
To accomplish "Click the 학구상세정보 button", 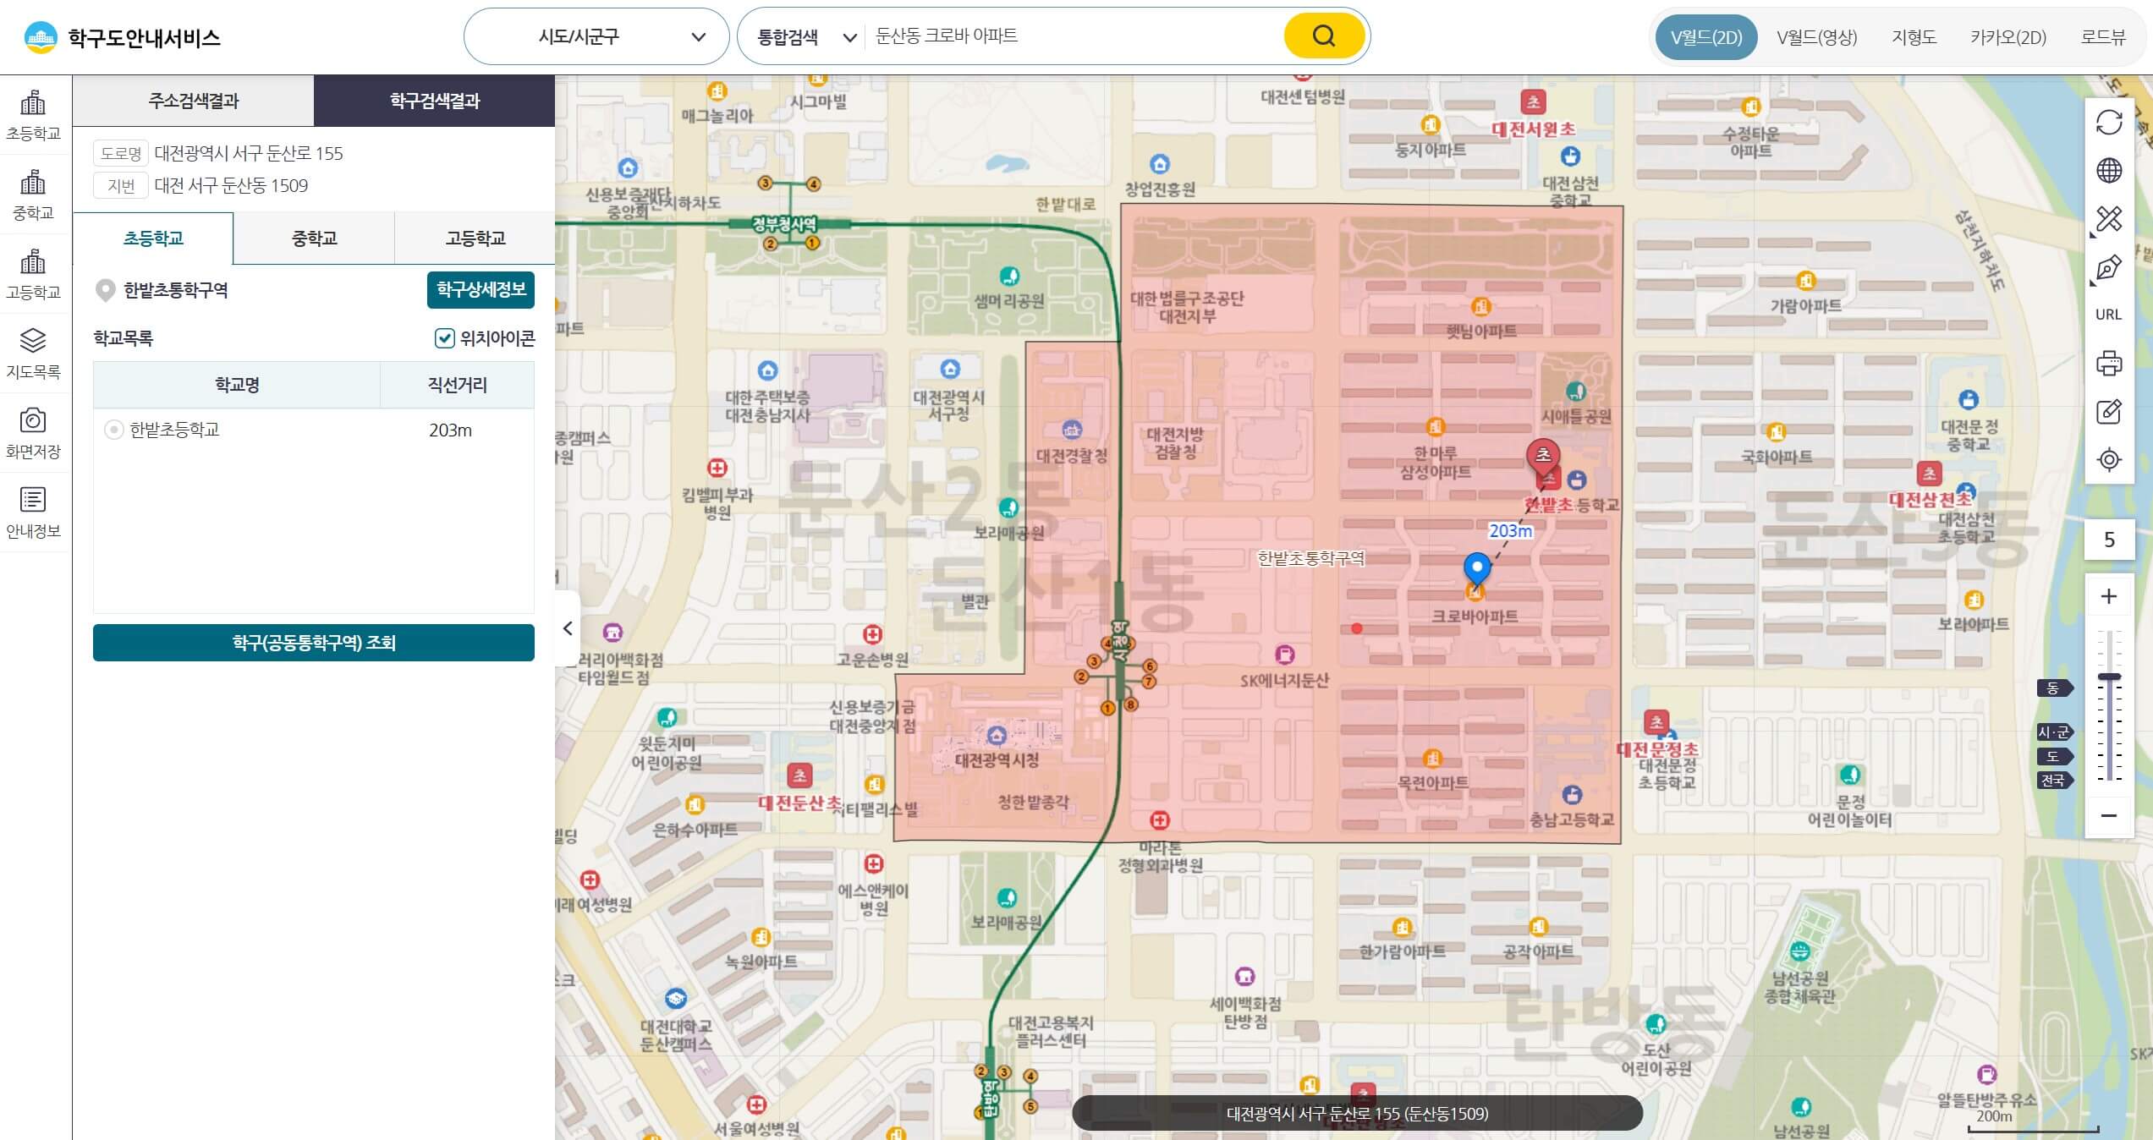I will tap(481, 290).
